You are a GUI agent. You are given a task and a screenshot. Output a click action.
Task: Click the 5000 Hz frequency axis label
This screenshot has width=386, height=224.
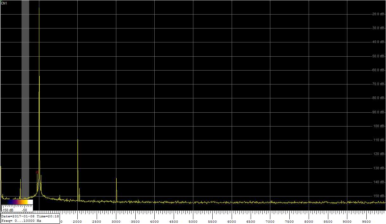(193, 222)
